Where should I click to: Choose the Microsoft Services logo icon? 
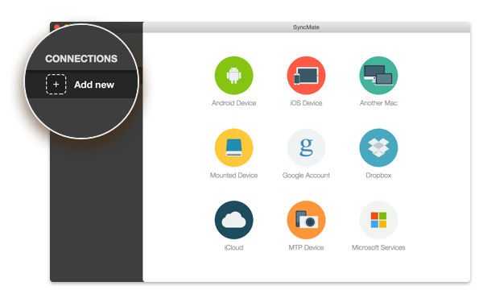point(378,220)
